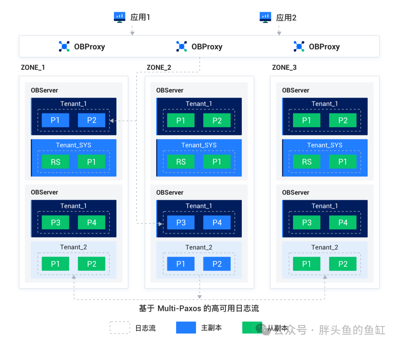Viewport: 398px width, 346px height.
Task: Click the OBProxy label above ZONE_1
Action: [x=90, y=47]
